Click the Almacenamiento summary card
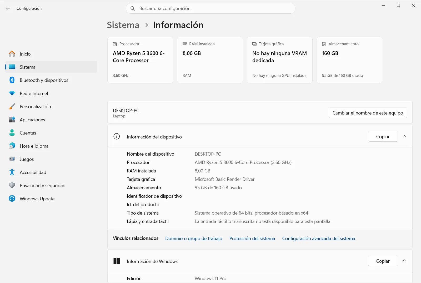 349,60
